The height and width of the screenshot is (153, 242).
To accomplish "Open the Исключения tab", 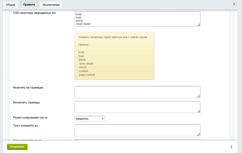I will [51, 5].
